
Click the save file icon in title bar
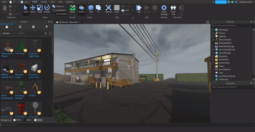(10, 2)
